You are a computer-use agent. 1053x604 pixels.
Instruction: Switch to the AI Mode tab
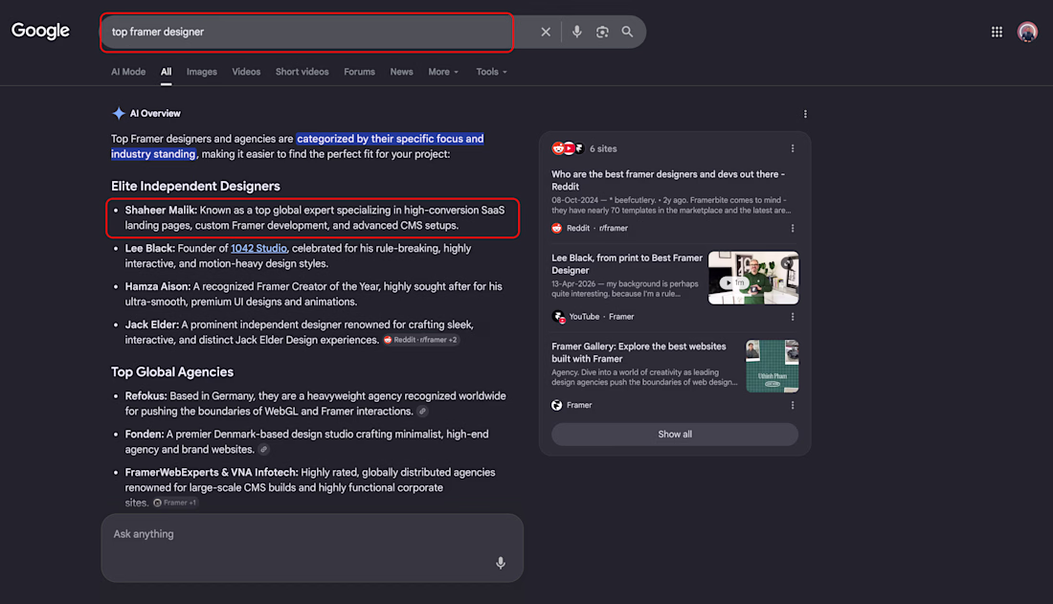(x=128, y=72)
